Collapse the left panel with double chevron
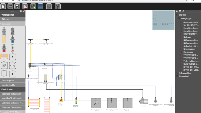The width and height of the screenshot is (201, 113). (x=24, y=12)
